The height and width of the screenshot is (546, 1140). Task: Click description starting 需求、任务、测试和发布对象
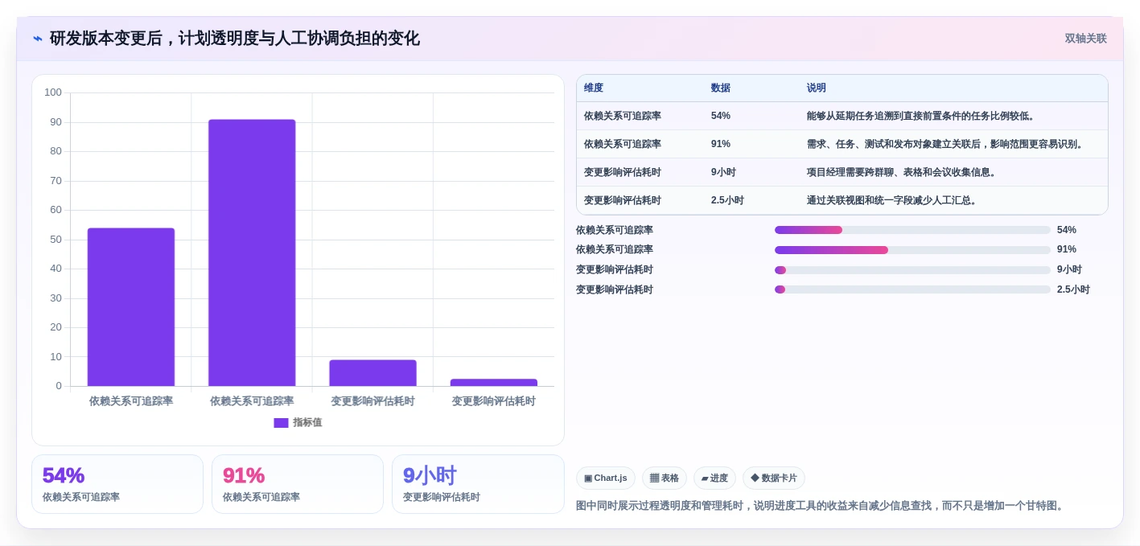(x=947, y=144)
